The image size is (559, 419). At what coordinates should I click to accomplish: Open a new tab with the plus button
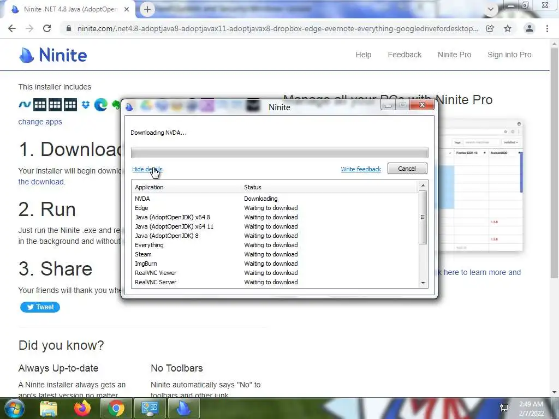pyautogui.click(x=147, y=10)
